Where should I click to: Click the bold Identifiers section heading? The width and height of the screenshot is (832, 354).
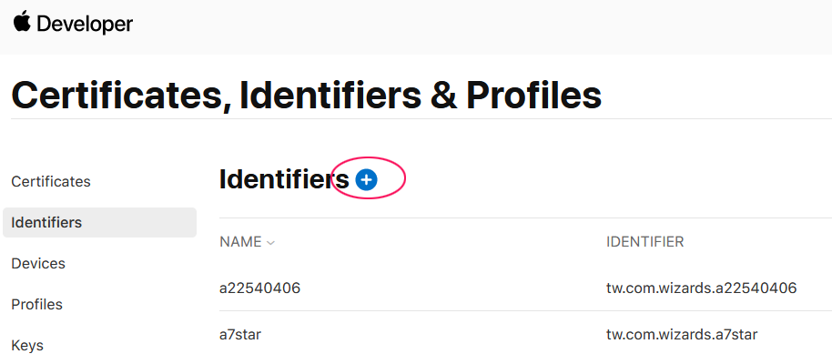coord(284,179)
